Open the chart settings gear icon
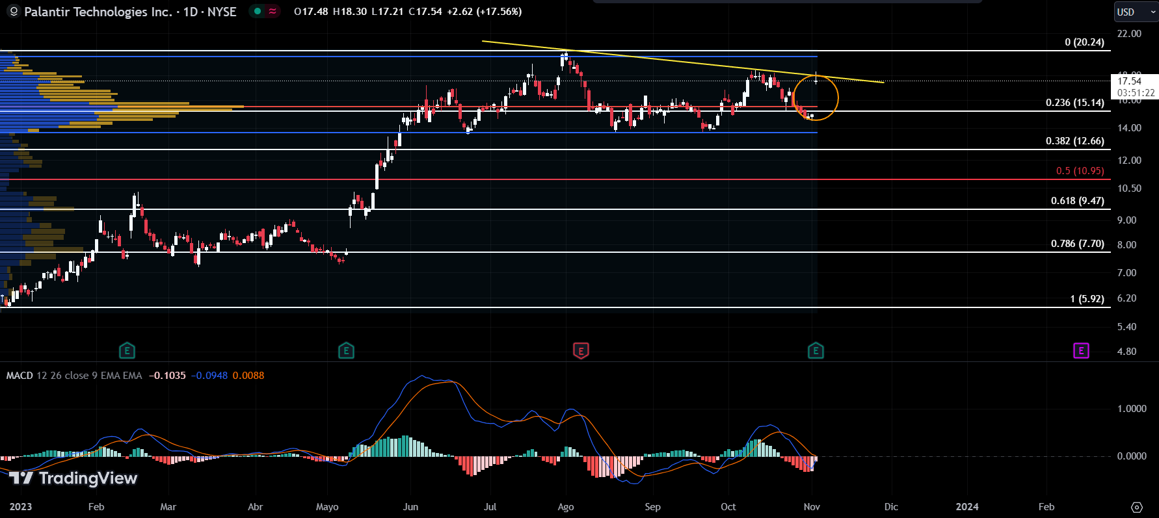Image resolution: width=1159 pixels, height=518 pixels. pyautogui.click(x=1137, y=507)
